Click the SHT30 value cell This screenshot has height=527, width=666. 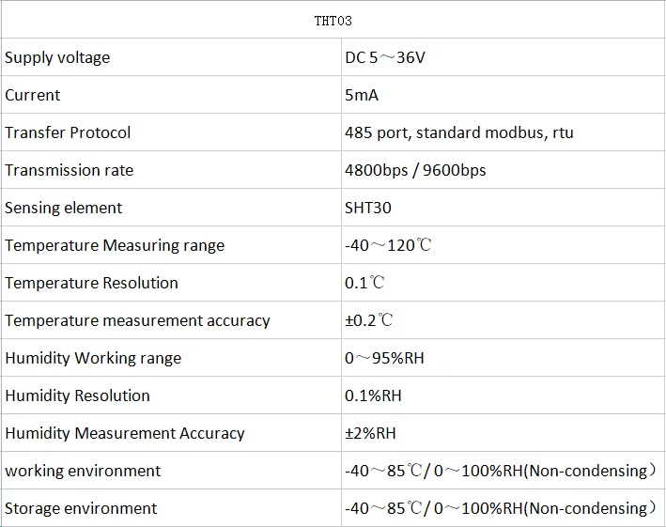(x=365, y=208)
